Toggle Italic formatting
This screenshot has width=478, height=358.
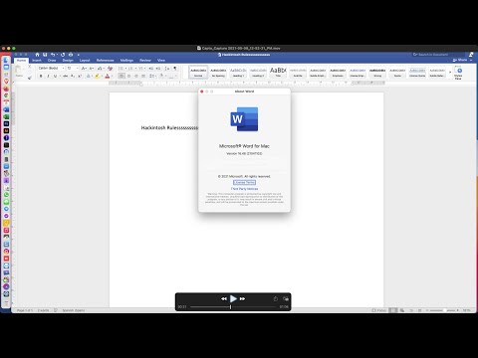(48, 77)
